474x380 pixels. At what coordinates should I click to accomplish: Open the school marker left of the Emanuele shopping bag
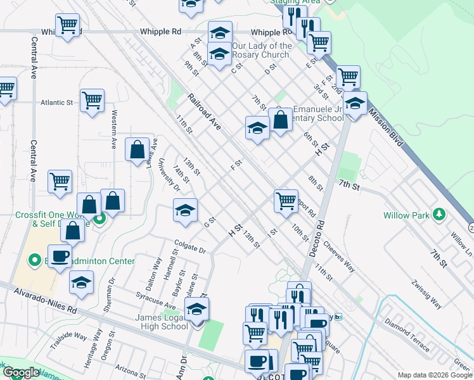click(x=257, y=128)
